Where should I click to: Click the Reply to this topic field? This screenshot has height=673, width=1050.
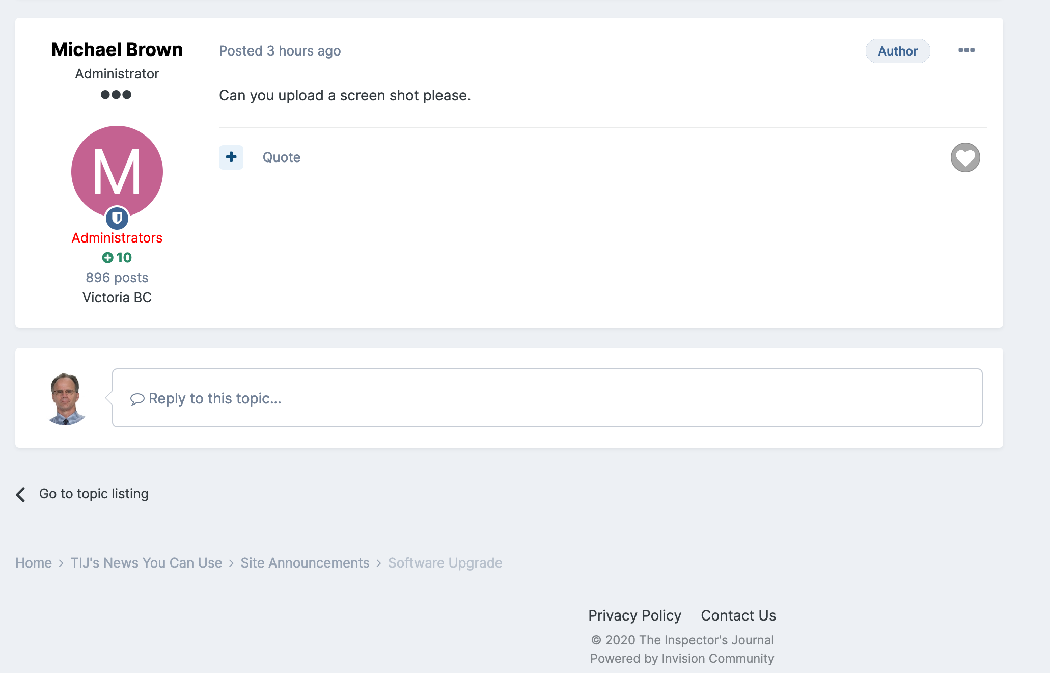tap(547, 398)
